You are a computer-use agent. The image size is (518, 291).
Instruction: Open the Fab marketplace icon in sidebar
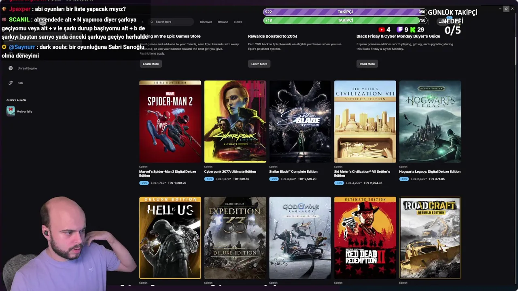[11, 83]
